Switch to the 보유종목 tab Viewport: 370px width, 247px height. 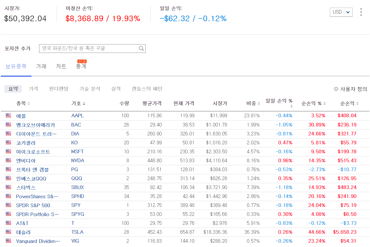[16, 66]
